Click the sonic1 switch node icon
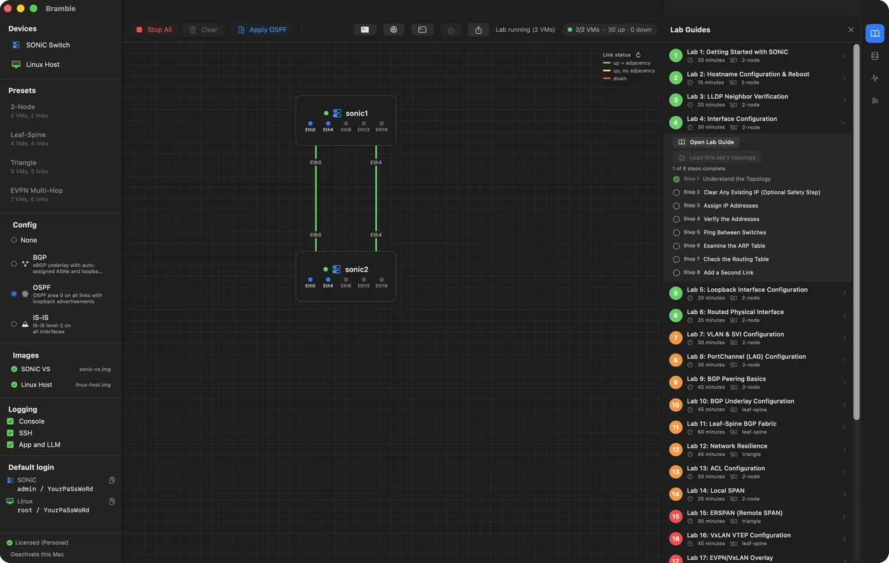889x563 pixels. (337, 113)
